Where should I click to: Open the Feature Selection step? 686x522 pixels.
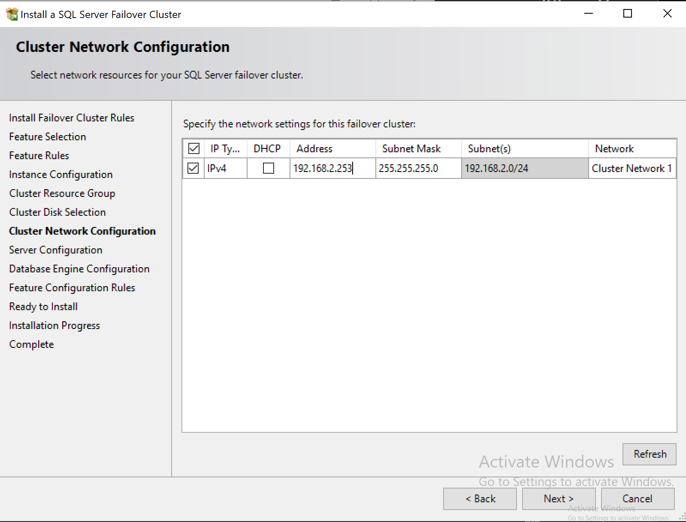click(x=48, y=137)
